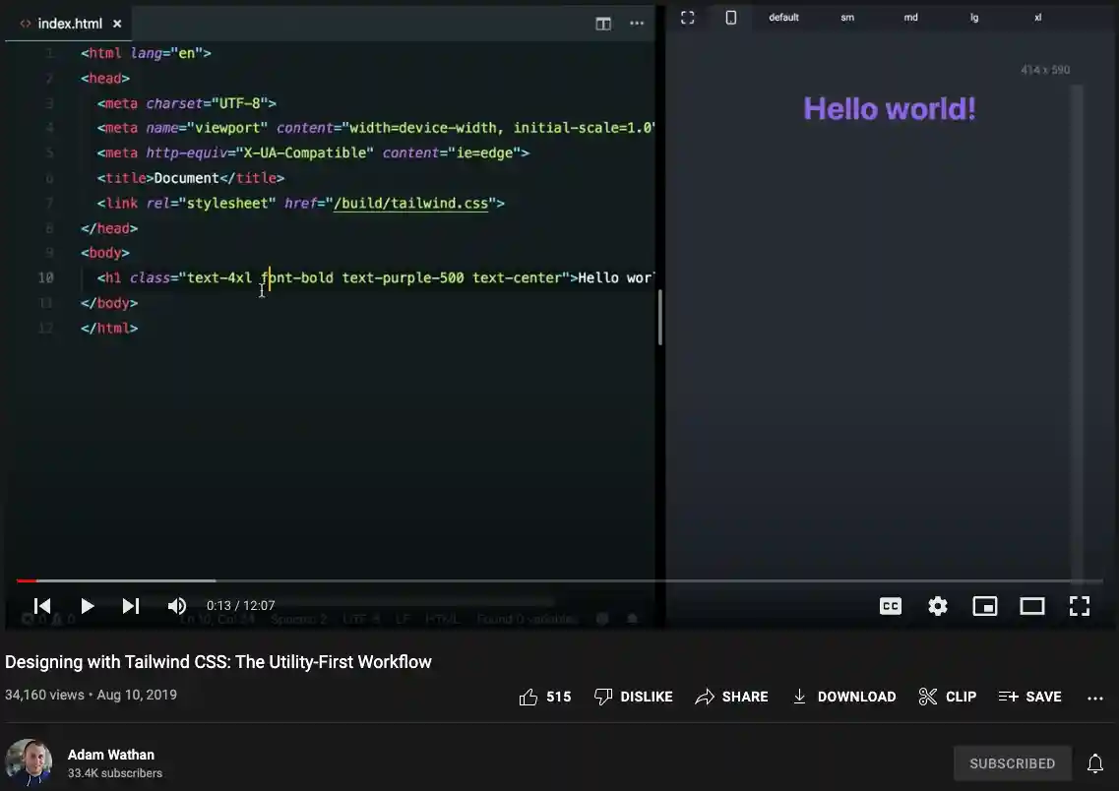Ring the notification bell
This screenshot has height=791, width=1119.
click(1095, 763)
